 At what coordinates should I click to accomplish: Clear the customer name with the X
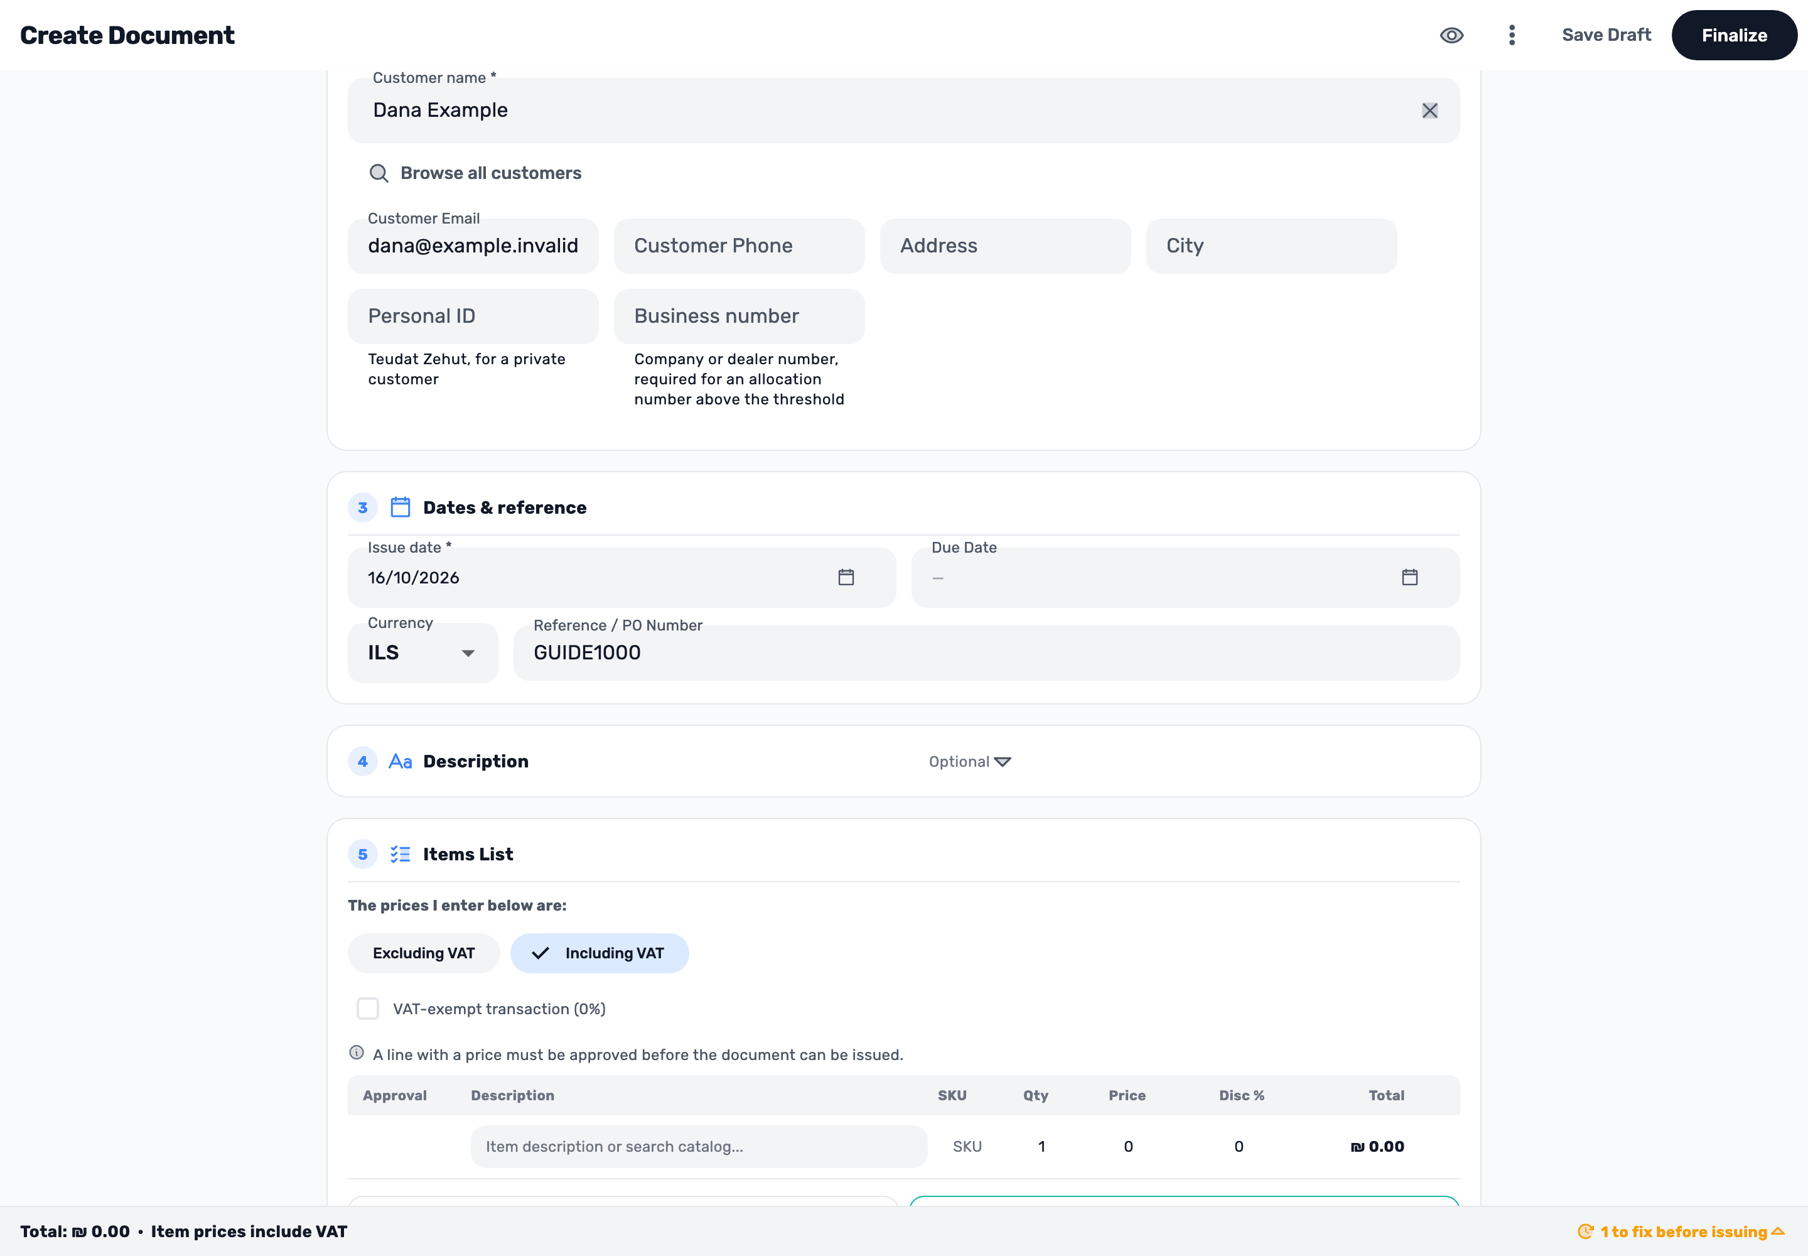(1429, 111)
